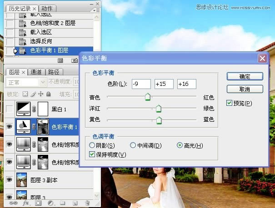The width and height of the screenshot is (275, 208).
Task: Click the first 色阶 input field
Action: pyautogui.click(x=141, y=84)
